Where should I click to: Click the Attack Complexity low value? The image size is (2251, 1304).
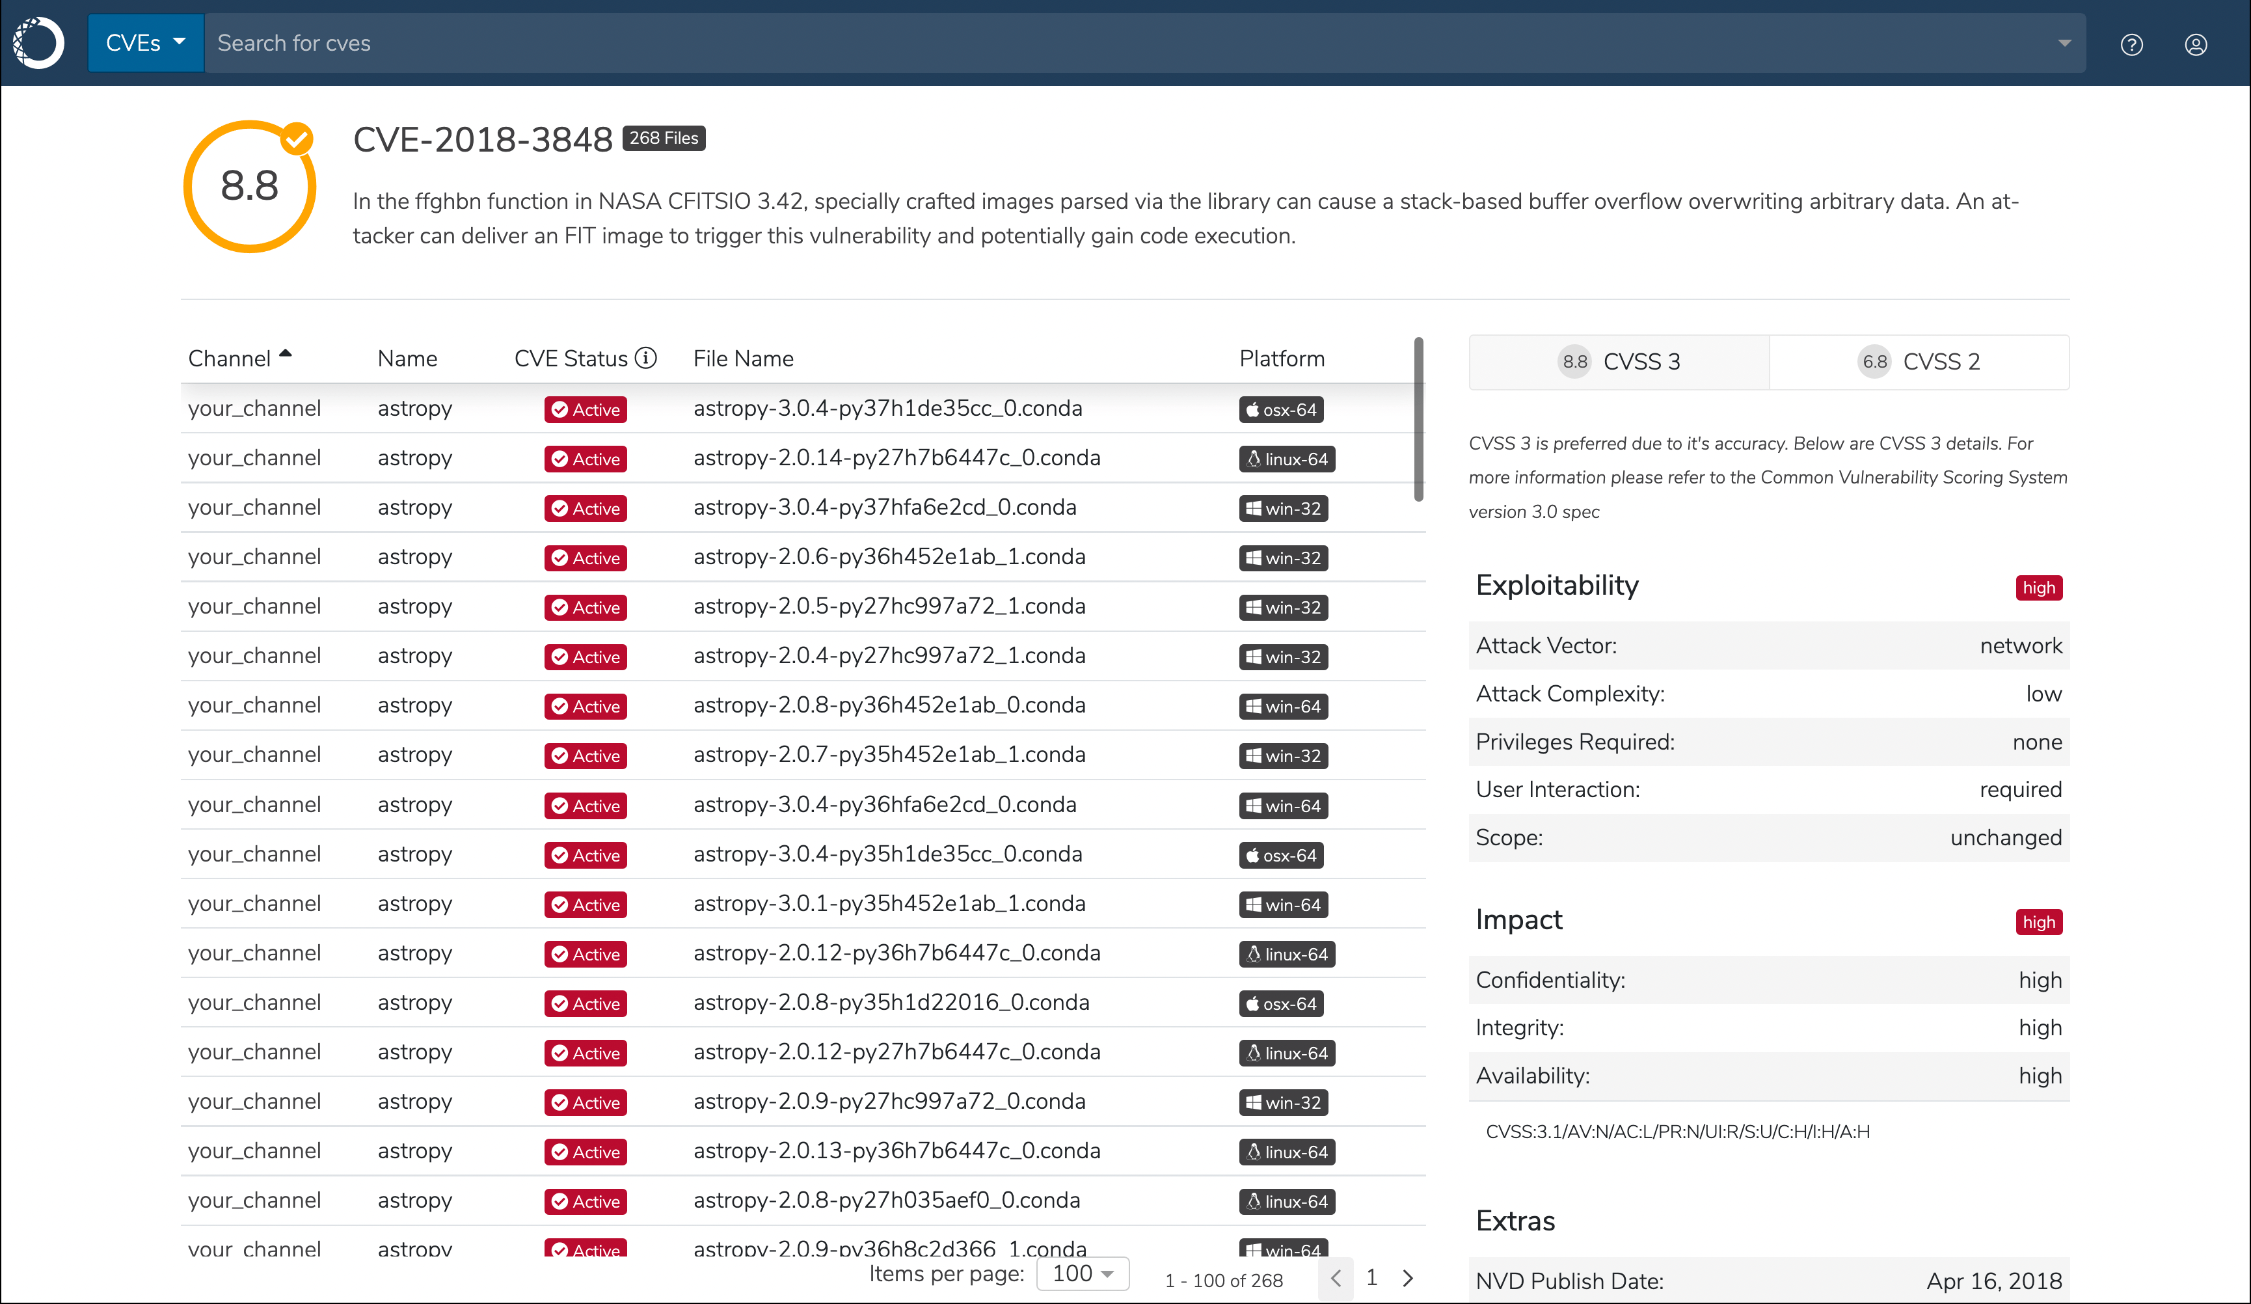[x=2043, y=694]
